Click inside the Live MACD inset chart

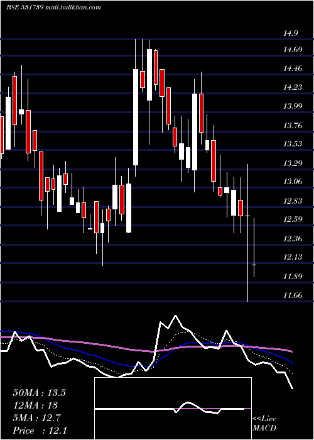[x=173, y=409]
